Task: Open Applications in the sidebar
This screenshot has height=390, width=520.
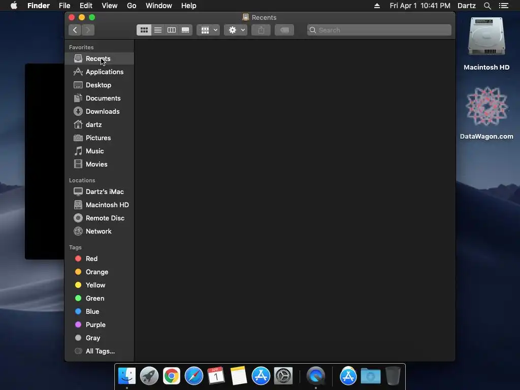Action: (99, 72)
